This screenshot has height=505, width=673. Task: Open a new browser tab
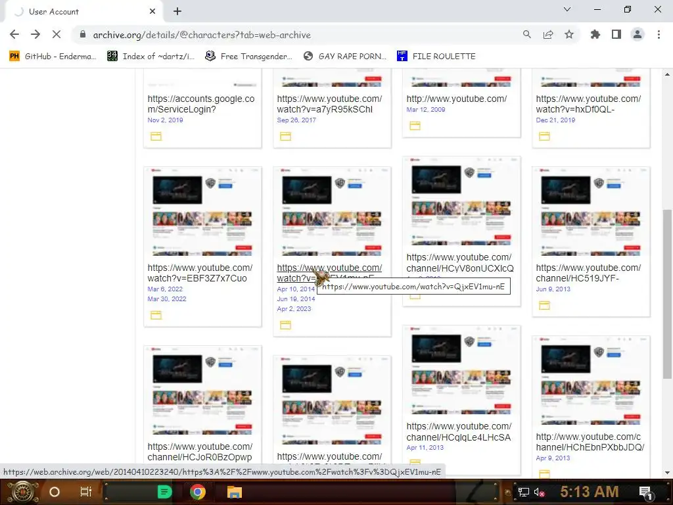[177, 12]
